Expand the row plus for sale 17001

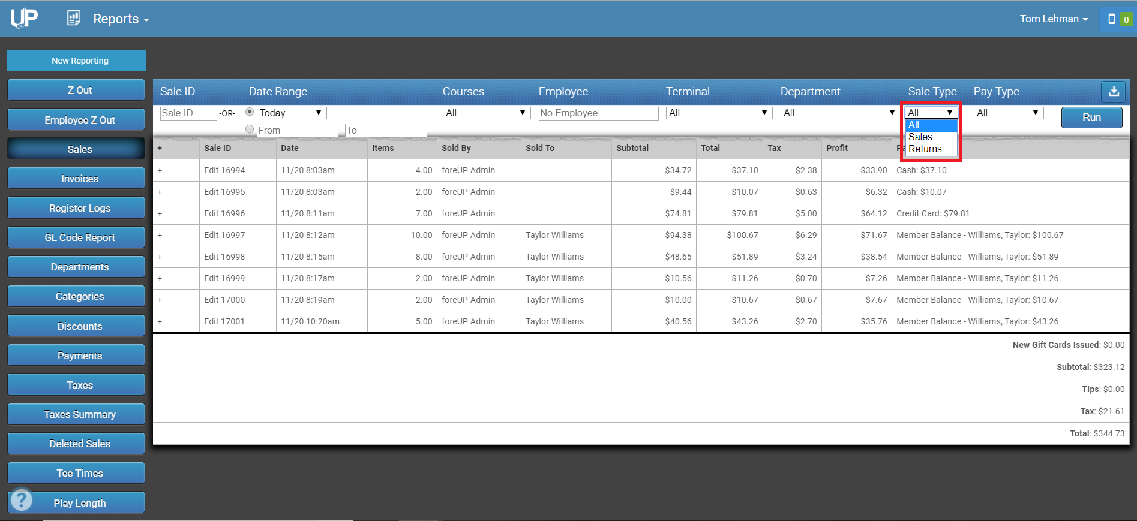160,321
